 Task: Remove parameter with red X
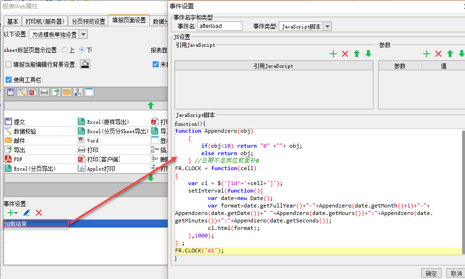pyautogui.click(x=438, y=54)
